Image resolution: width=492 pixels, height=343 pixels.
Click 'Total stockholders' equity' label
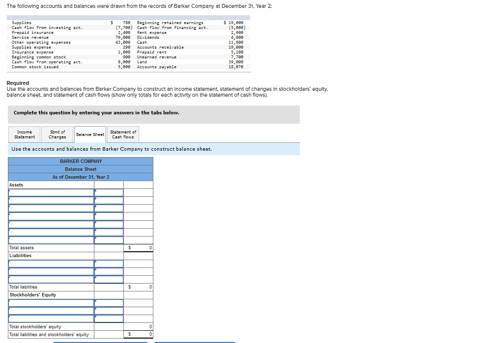(x=35, y=327)
